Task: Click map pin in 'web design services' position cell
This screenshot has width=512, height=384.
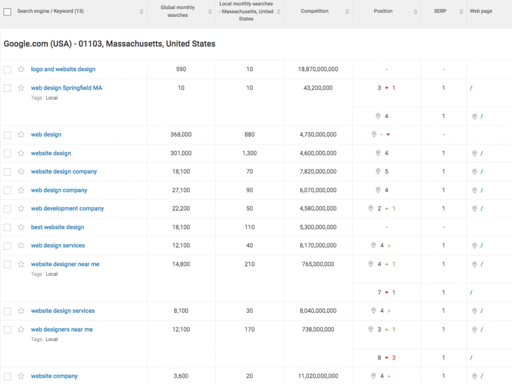Action: coord(374,245)
